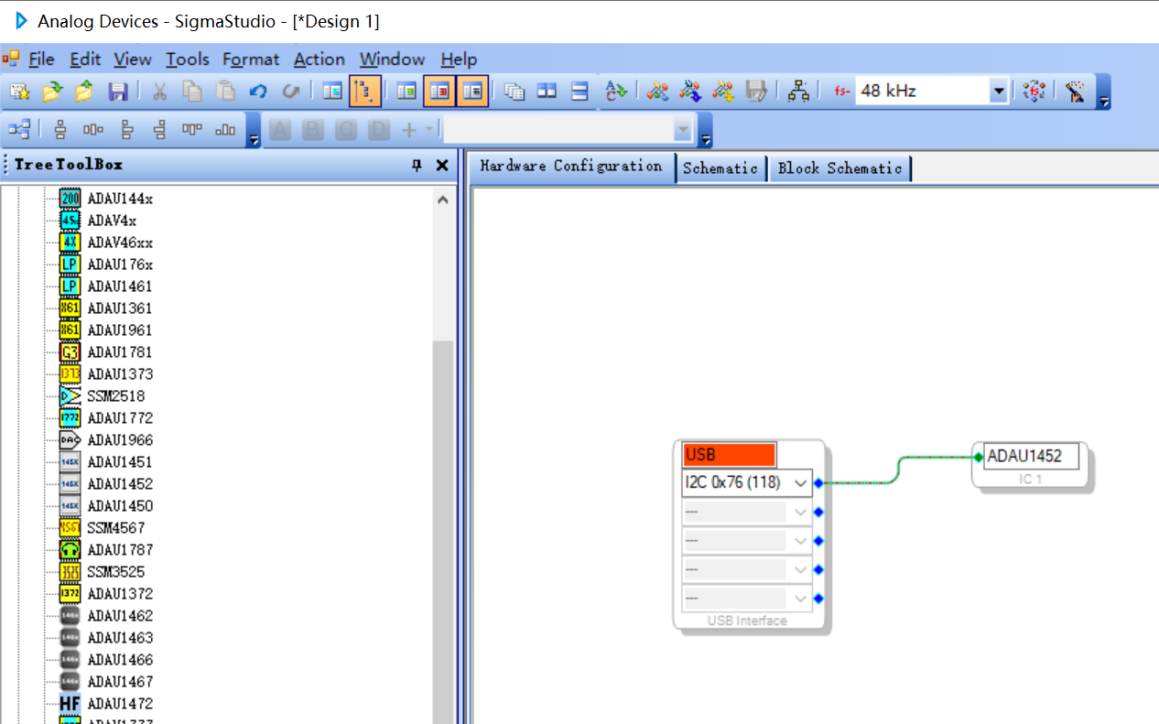Click the Save floppy disk icon

pos(118,92)
